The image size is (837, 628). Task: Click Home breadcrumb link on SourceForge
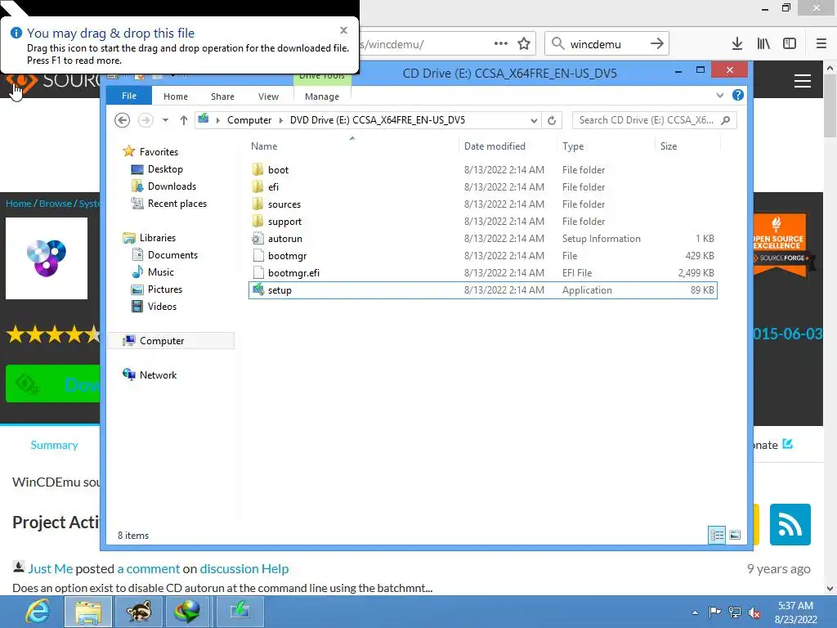(x=19, y=204)
